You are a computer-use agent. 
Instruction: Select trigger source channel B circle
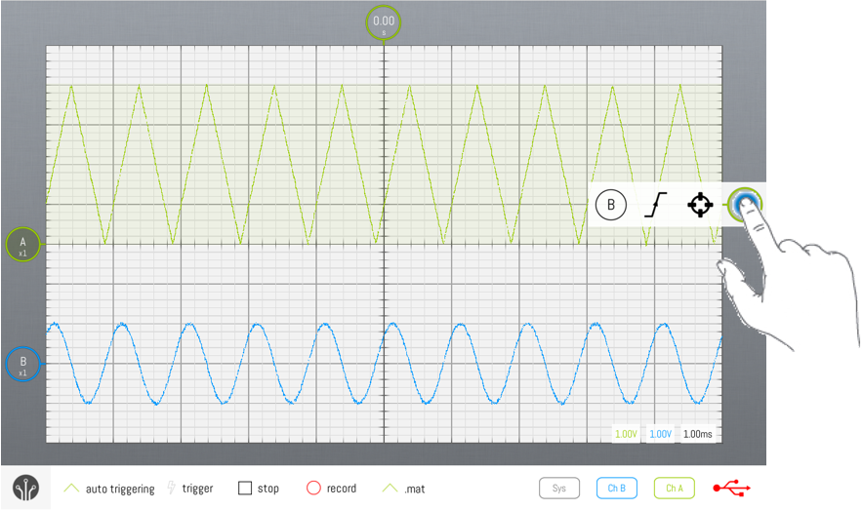click(611, 205)
